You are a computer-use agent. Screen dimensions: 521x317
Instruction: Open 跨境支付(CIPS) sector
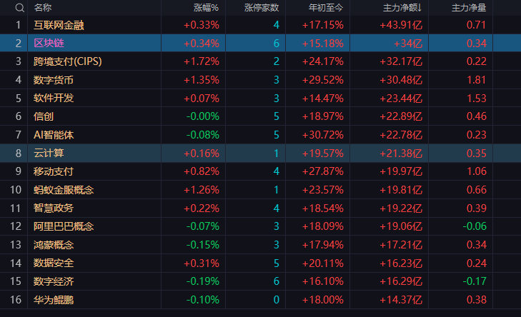point(67,61)
